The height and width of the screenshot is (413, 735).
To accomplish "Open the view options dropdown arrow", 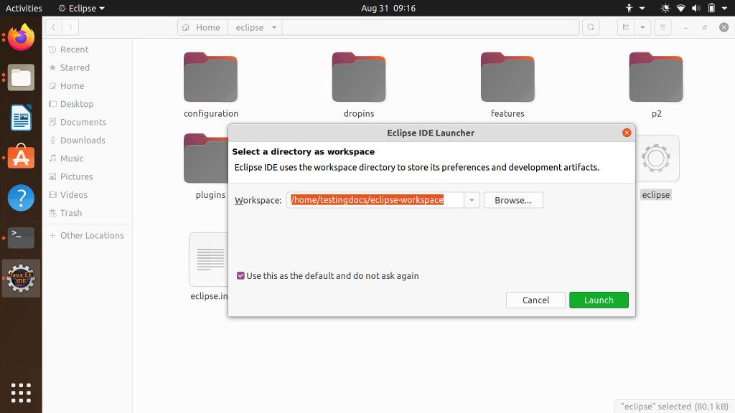I will pyautogui.click(x=642, y=27).
